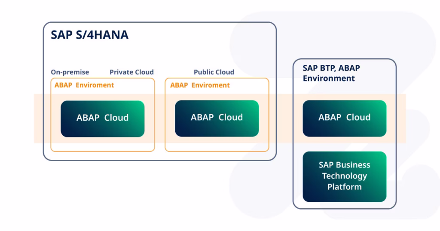This screenshot has height=231, width=440.
Task: Click ABAP Cloud box in SAP BTP panel
Action: click(x=344, y=119)
